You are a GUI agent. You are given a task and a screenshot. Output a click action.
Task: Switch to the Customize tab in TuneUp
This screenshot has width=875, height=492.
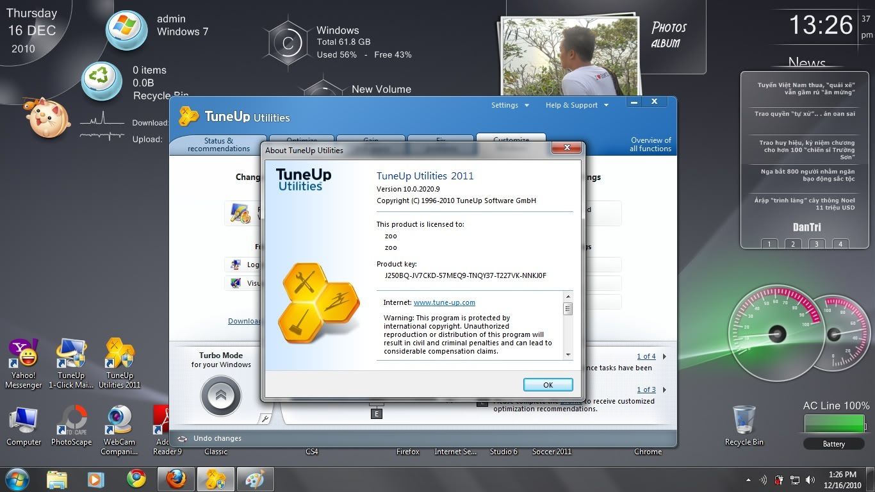click(x=511, y=138)
